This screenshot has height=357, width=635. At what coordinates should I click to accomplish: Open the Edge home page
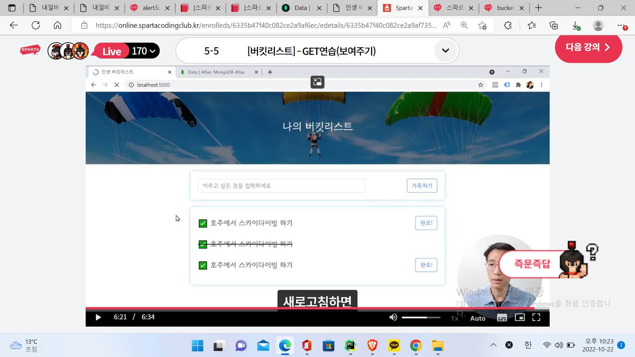[58, 25]
